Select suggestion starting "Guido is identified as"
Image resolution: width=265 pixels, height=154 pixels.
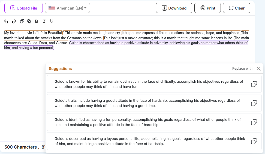(x=147, y=122)
